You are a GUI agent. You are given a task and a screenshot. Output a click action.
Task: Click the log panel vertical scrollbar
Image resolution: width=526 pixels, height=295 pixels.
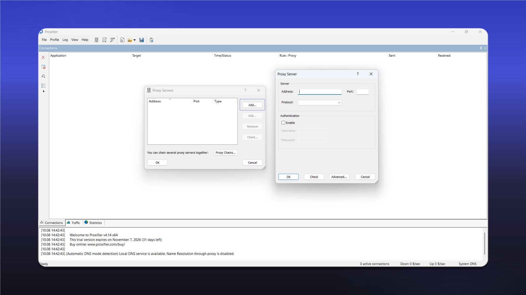(484, 244)
